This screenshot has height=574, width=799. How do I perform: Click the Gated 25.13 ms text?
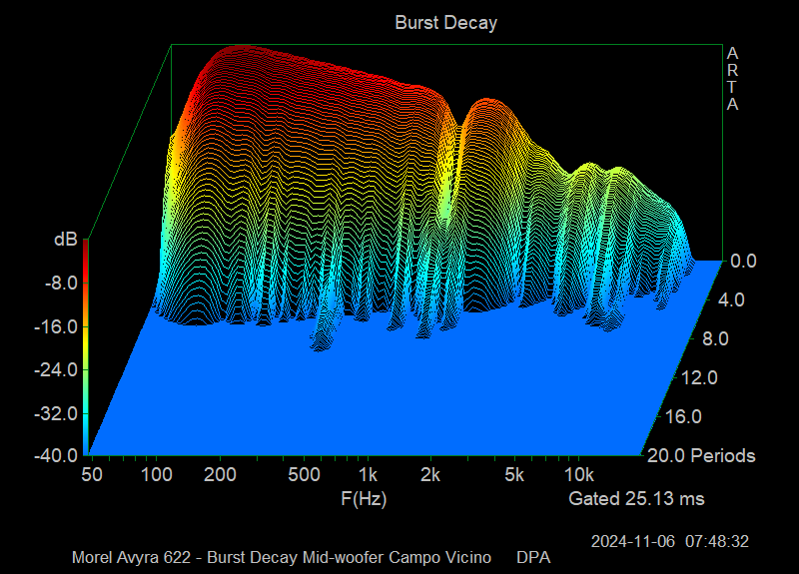(637, 498)
